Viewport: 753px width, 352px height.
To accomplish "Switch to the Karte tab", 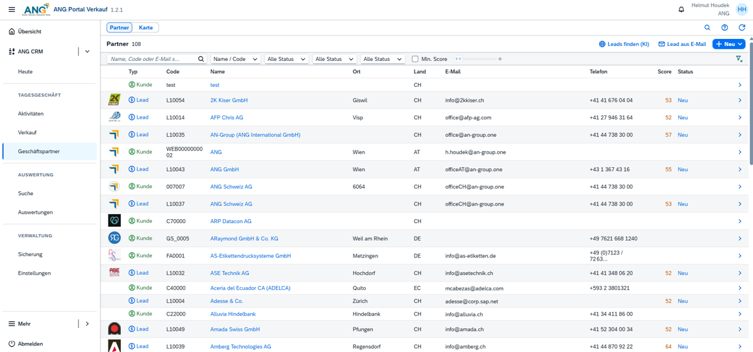I will 146,28.
